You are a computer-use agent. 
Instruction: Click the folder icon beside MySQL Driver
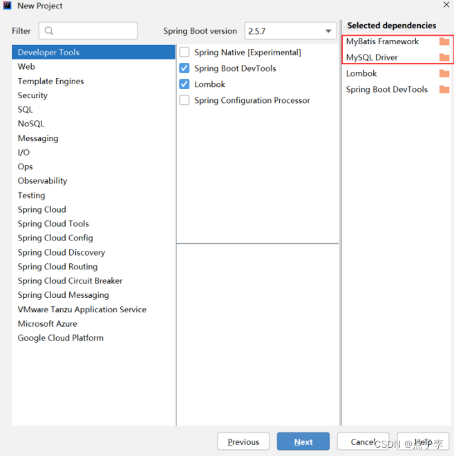pos(444,57)
